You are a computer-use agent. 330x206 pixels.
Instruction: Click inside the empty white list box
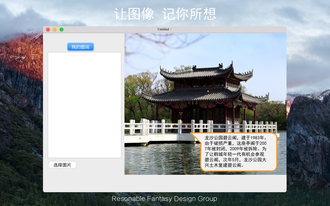84,105
